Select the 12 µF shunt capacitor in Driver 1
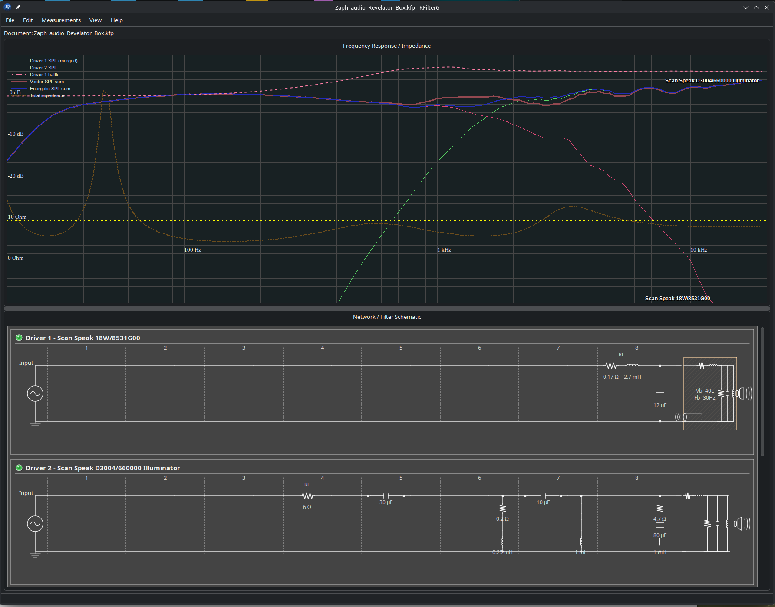Viewport: 775px width, 607px height. 660,394
